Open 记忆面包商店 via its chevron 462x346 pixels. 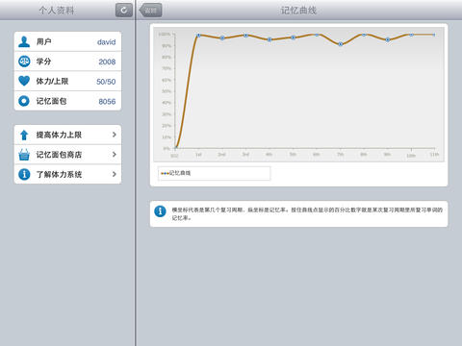[x=115, y=155]
